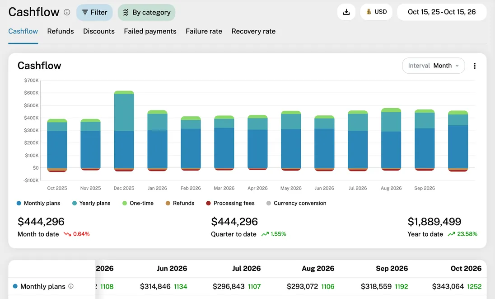Click the Aug 2026 bar in chart
495x299 pixels.
coord(391,139)
